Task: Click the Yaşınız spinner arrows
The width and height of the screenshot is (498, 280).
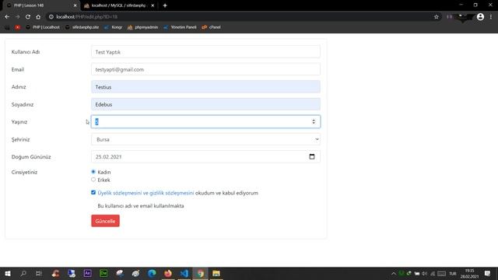Action: click(314, 121)
